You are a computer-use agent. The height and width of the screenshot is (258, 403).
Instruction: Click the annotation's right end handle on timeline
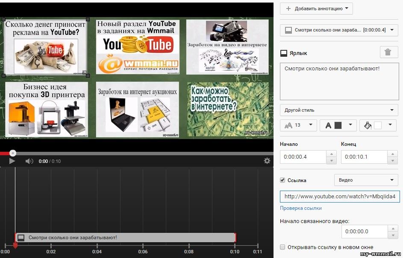(235, 238)
